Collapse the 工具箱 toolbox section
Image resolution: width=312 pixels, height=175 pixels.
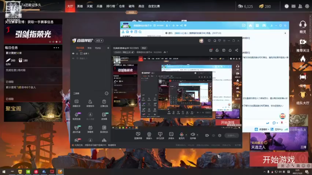(x=106, y=93)
